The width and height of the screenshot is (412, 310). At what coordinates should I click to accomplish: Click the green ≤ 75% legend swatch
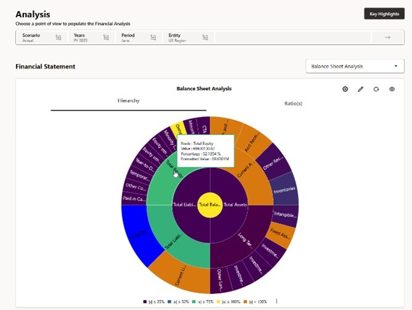194,302
